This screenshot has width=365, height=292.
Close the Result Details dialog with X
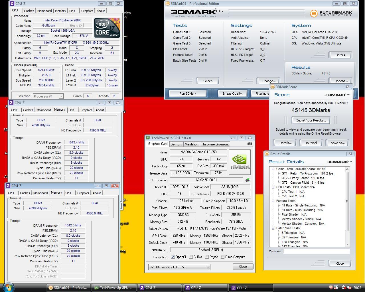(350, 154)
